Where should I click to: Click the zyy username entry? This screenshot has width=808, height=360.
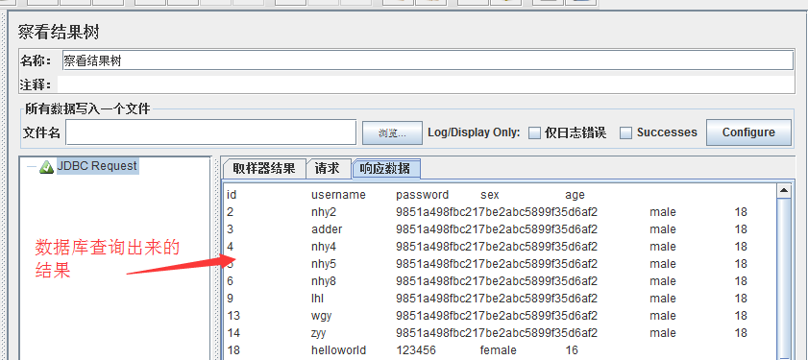[x=318, y=333]
